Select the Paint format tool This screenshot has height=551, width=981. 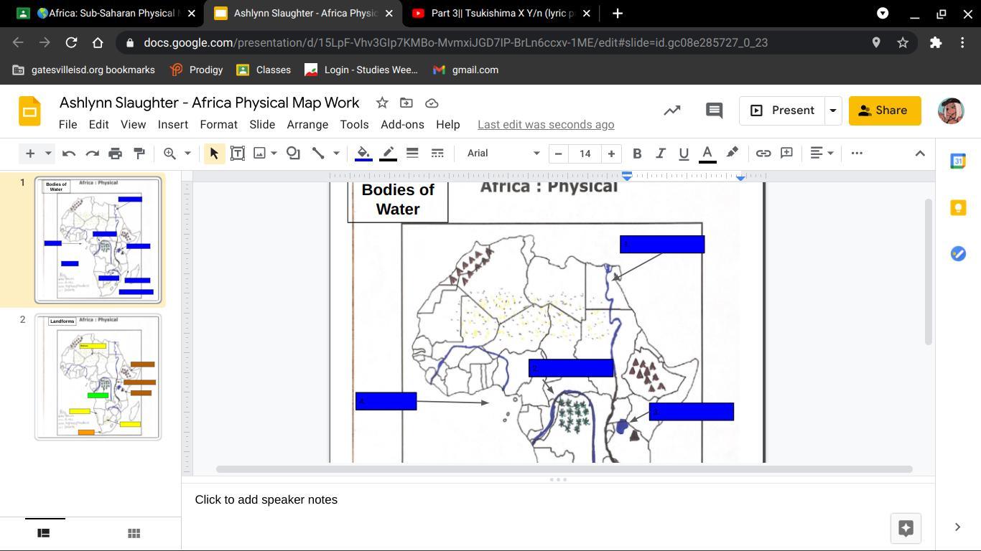[x=139, y=153]
